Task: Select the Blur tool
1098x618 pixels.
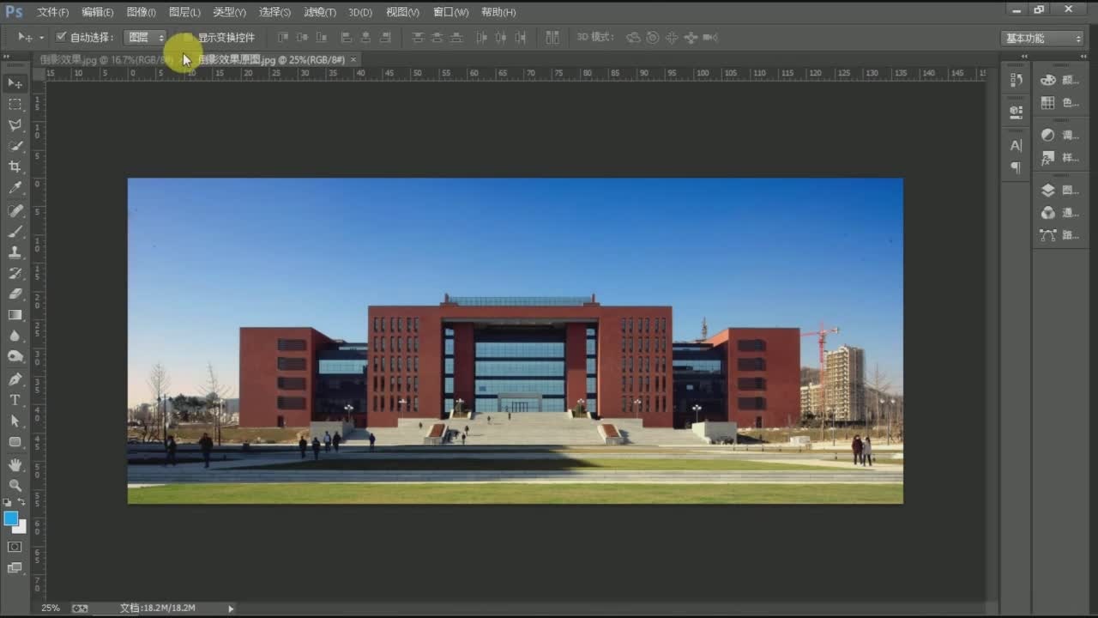Action: pos(15,336)
